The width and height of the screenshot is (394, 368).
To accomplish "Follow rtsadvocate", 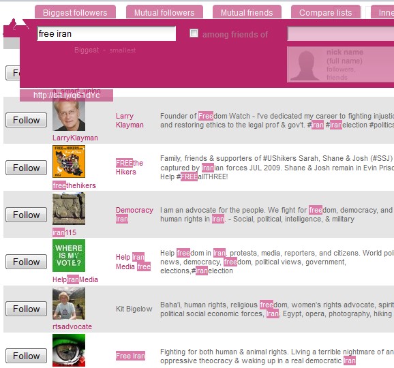I will [26, 309].
